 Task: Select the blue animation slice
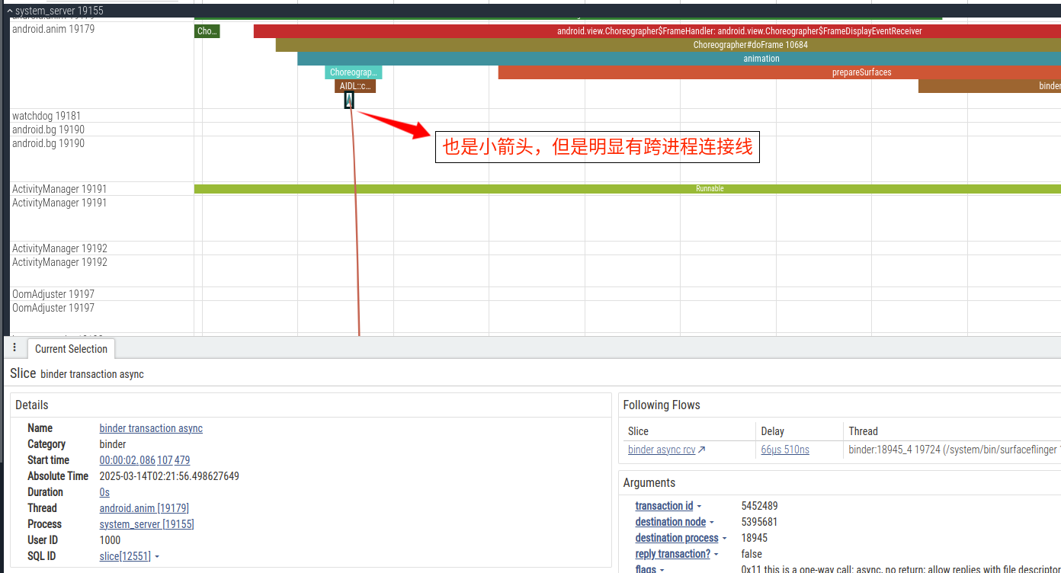(x=679, y=59)
